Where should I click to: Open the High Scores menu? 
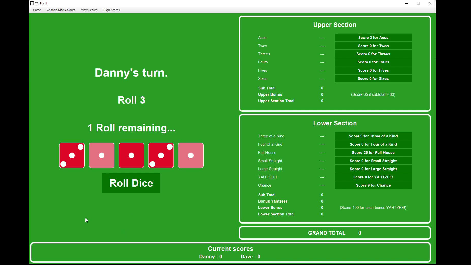pyautogui.click(x=111, y=10)
